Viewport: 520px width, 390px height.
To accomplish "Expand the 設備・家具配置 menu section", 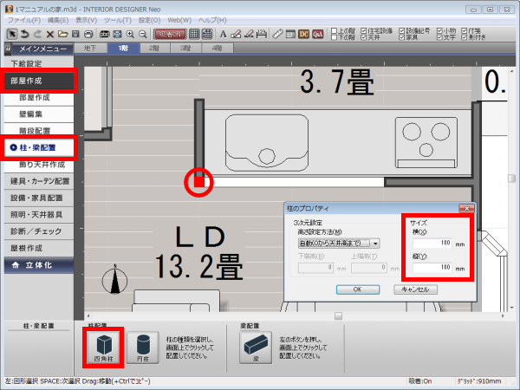I will (x=37, y=197).
